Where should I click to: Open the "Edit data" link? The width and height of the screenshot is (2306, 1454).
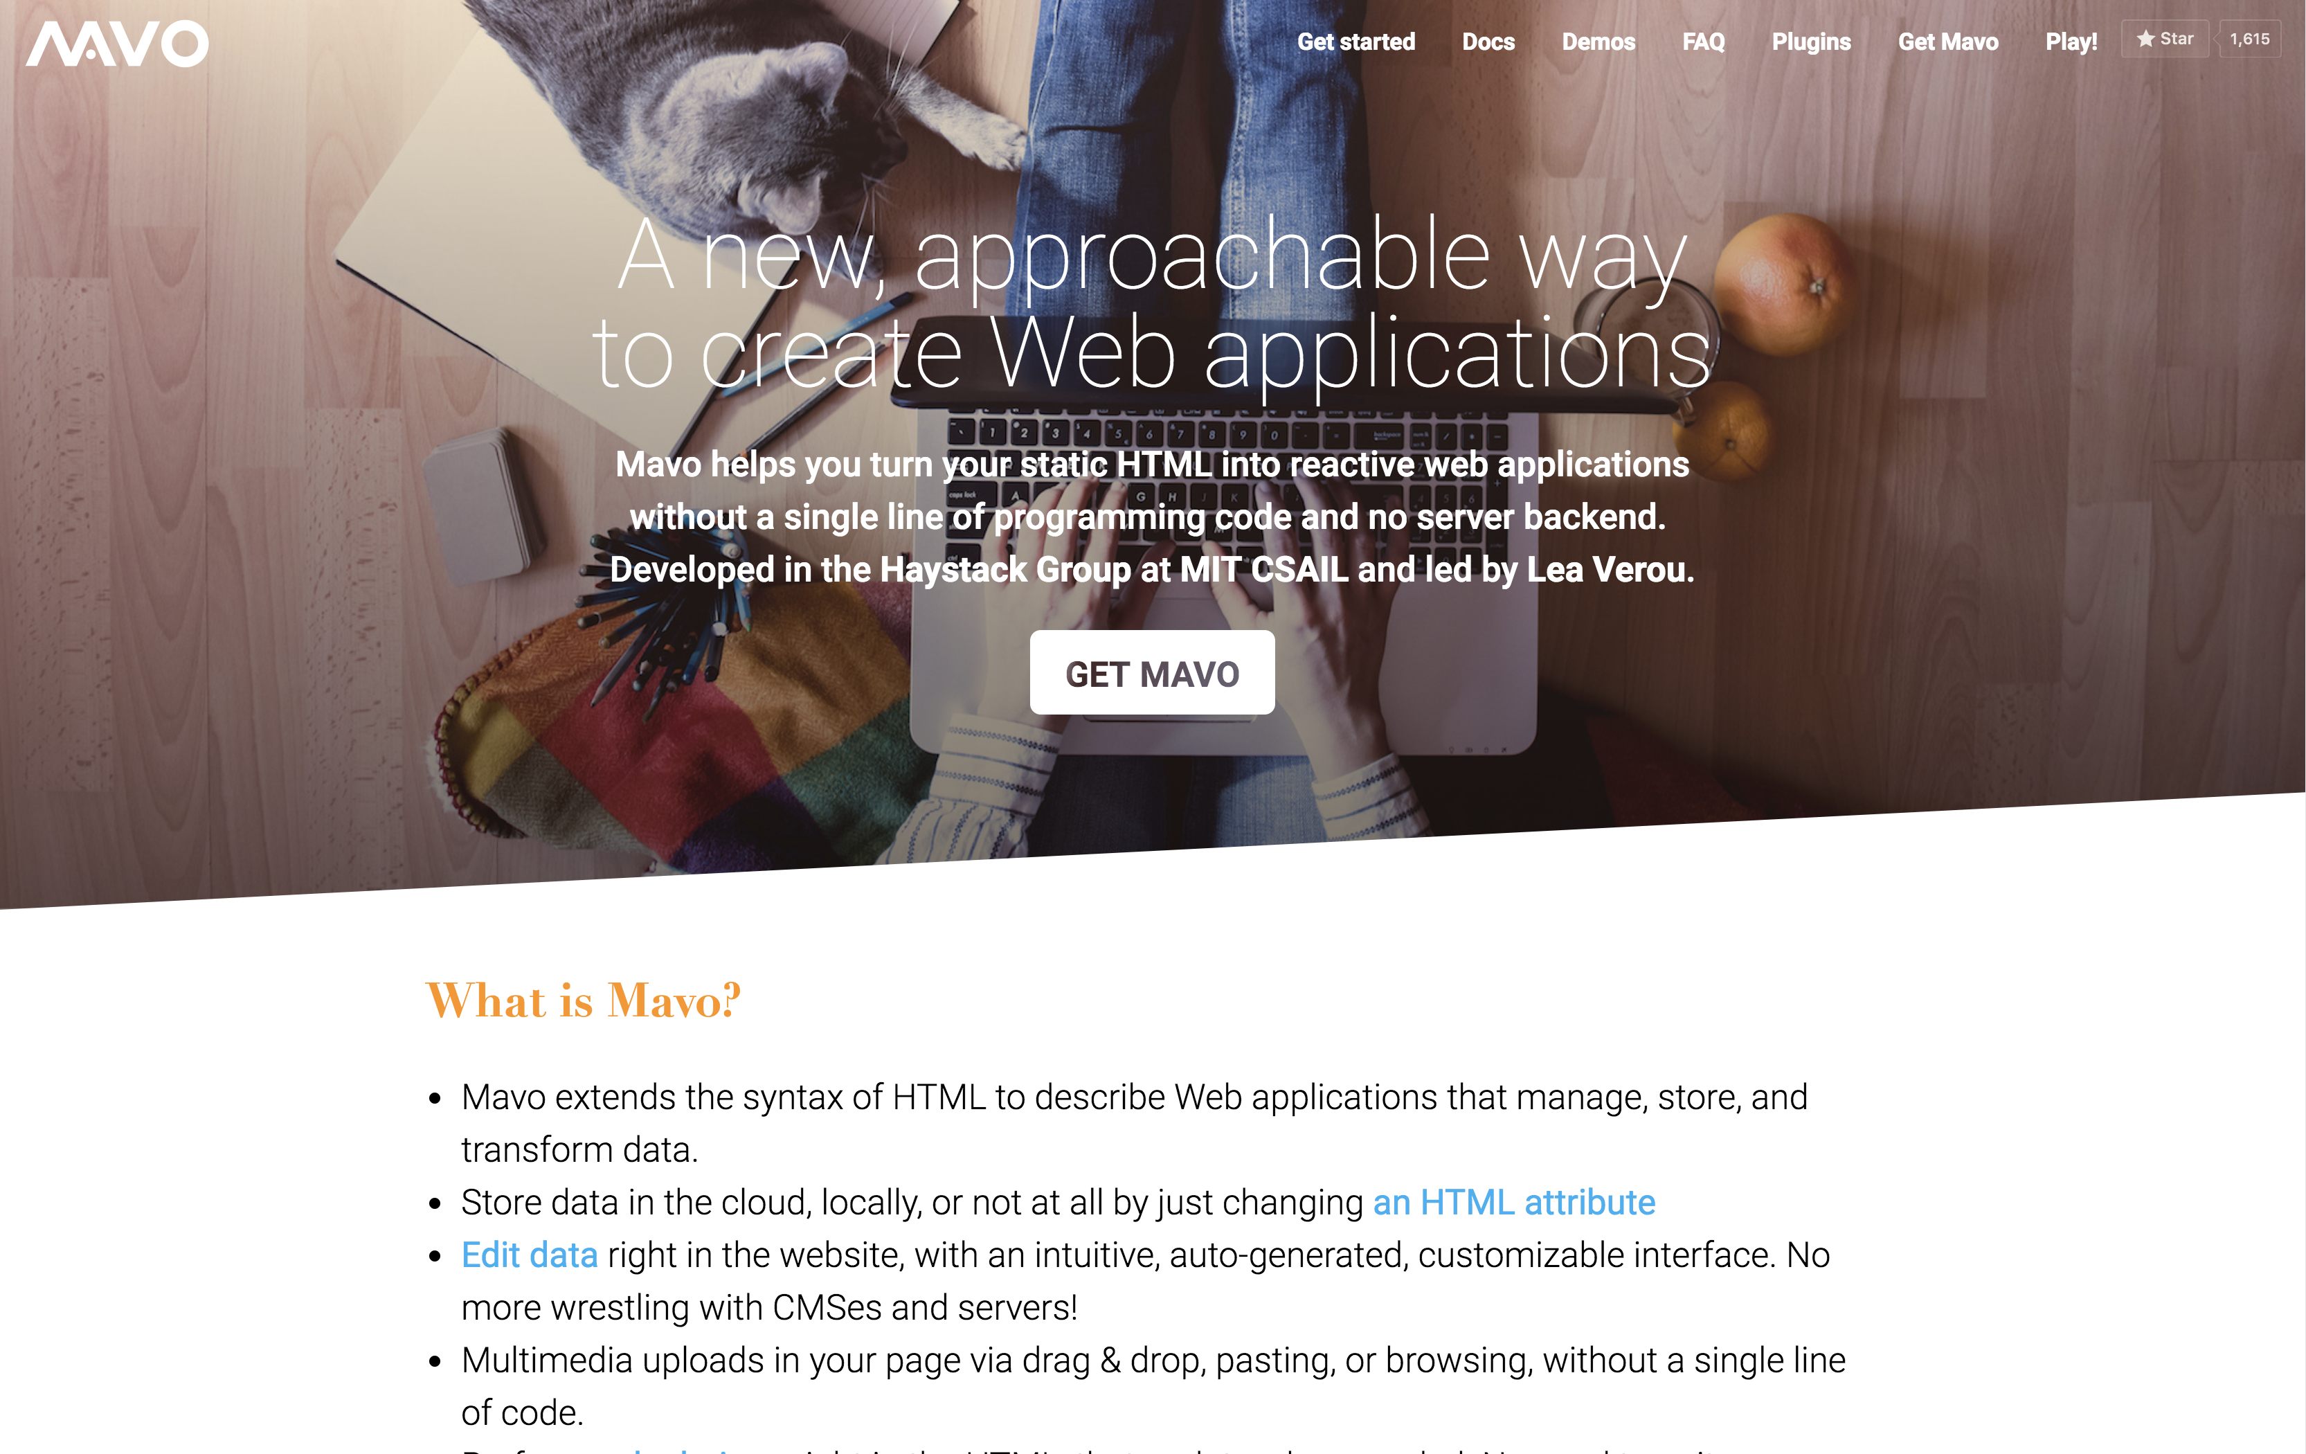pos(530,1255)
